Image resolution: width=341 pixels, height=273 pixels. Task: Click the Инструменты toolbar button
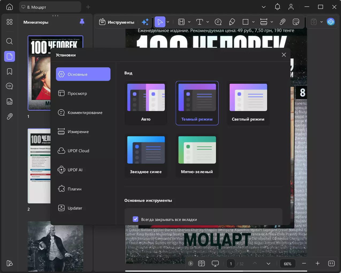117,22
